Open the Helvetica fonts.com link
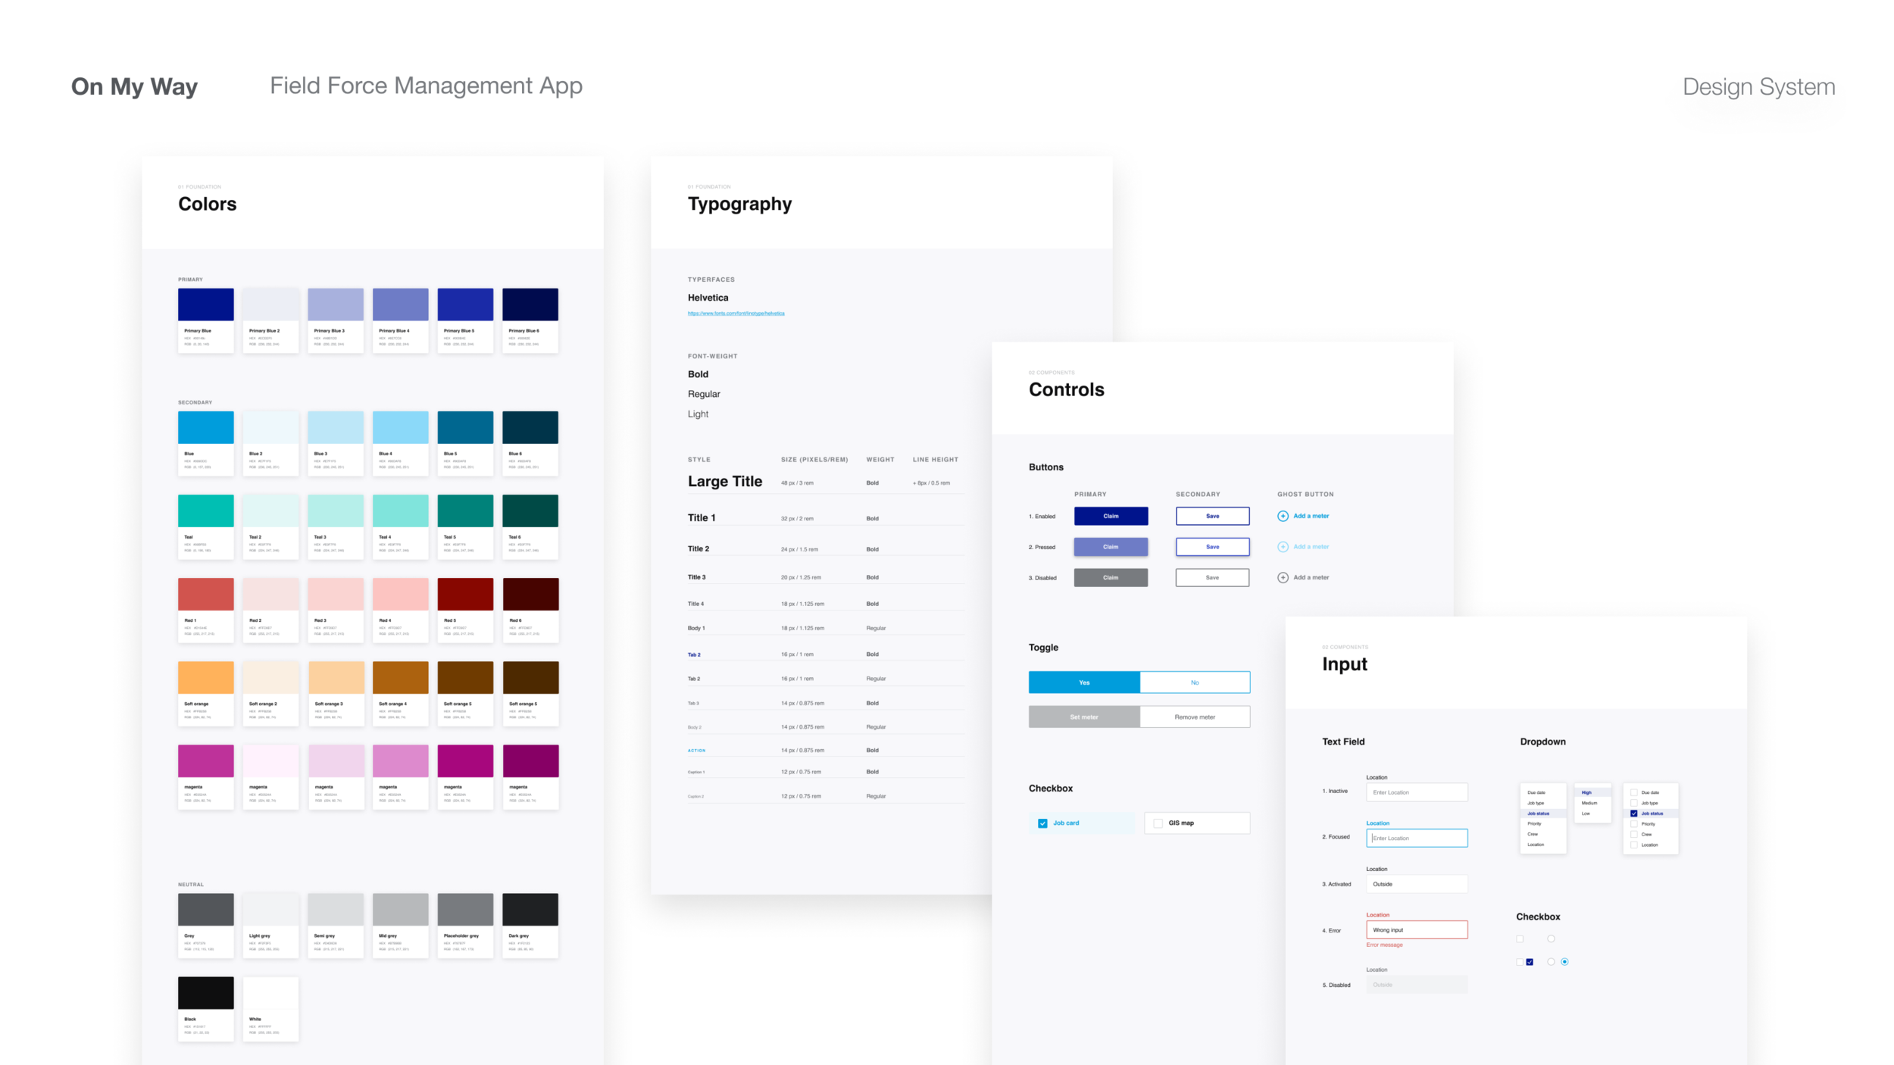1894x1065 pixels. click(736, 314)
